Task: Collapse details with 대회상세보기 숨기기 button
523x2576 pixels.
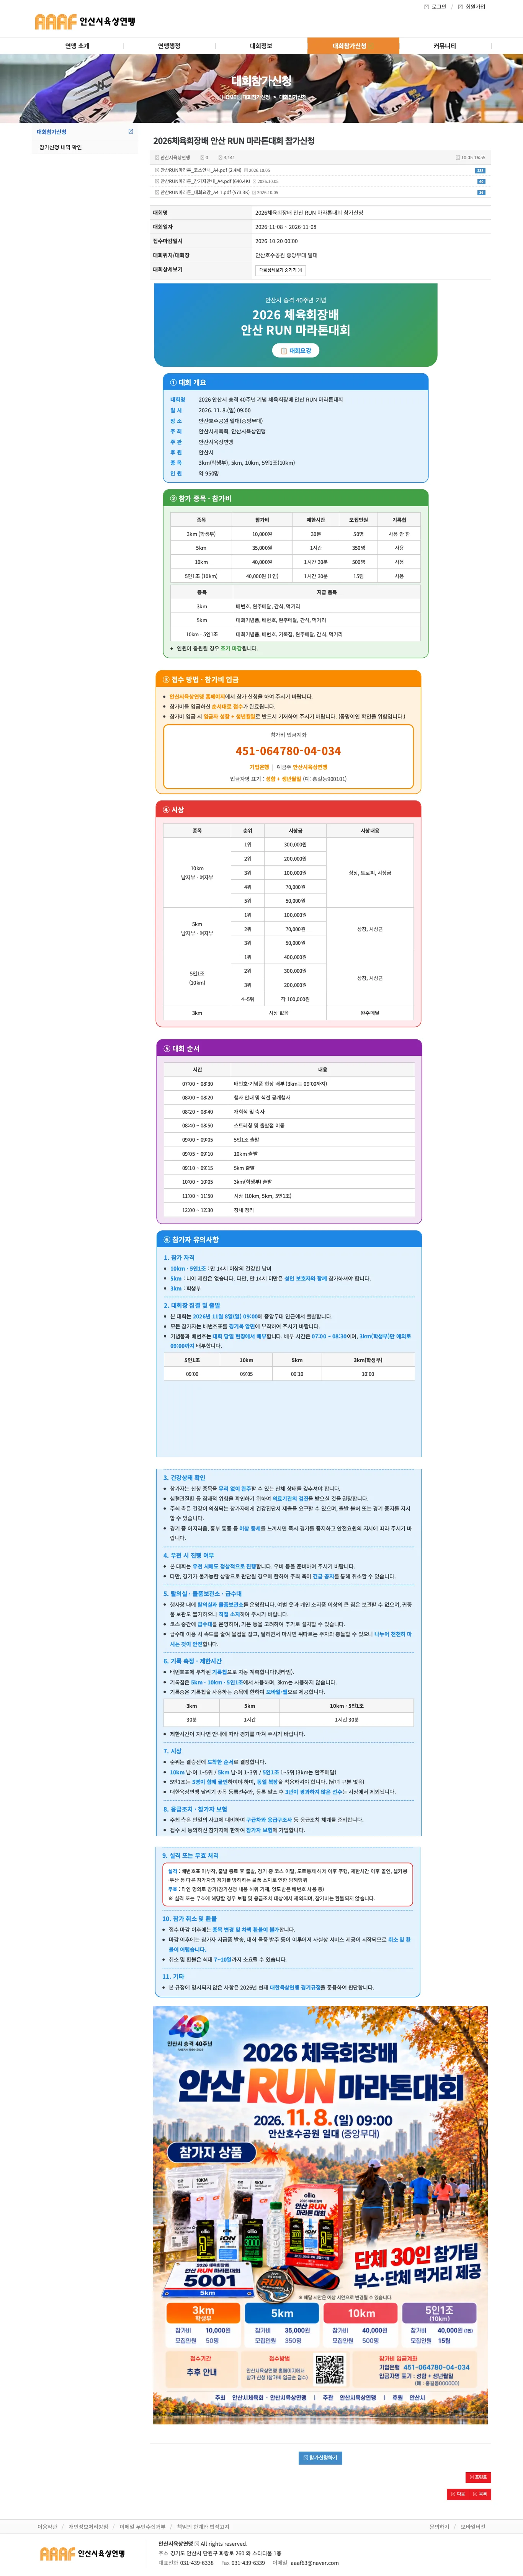Action: coord(280,270)
